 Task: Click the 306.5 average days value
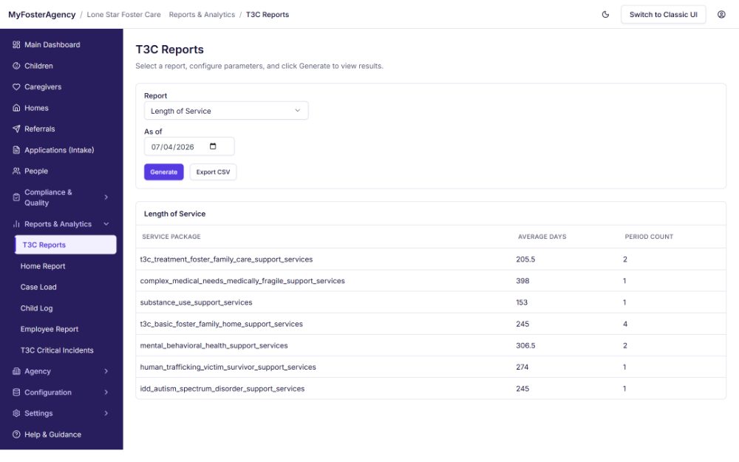coord(525,345)
